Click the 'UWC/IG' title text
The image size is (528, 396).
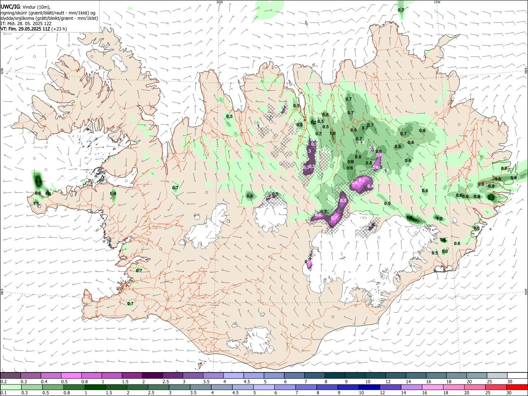[x=10, y=7]
